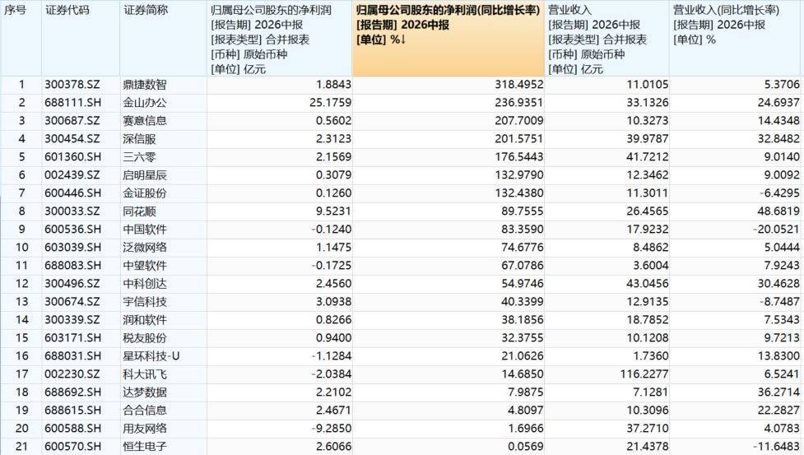The width and height of the screenshot is (804, 455).
Task: Click stock name 税友股份
Action: point(145,337)
